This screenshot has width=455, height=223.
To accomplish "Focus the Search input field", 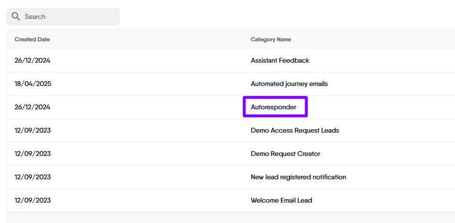I will pos(68,17).
